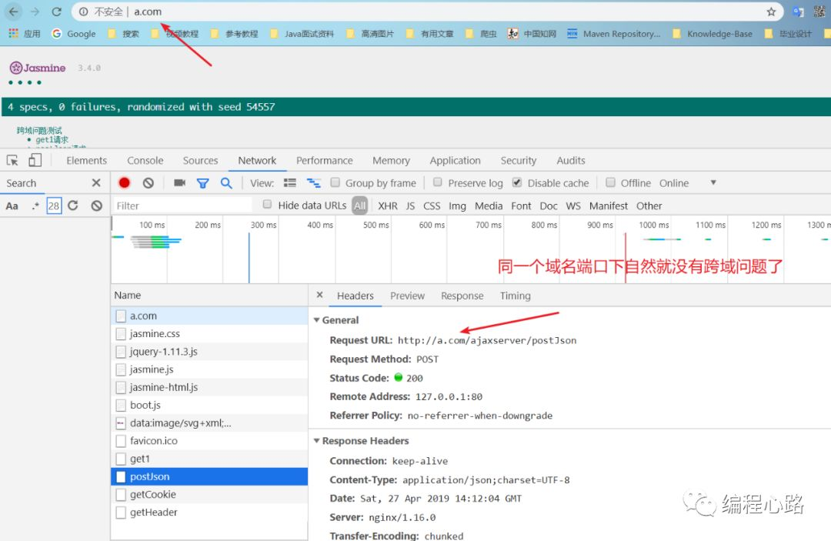This screenshot has height=541, width=831.
Task: Enable the Preserve log checkbox
Action: [438, 182]
